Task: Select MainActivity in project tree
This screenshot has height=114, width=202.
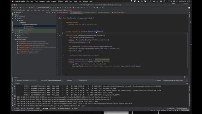Action: (x=29, y=26)
